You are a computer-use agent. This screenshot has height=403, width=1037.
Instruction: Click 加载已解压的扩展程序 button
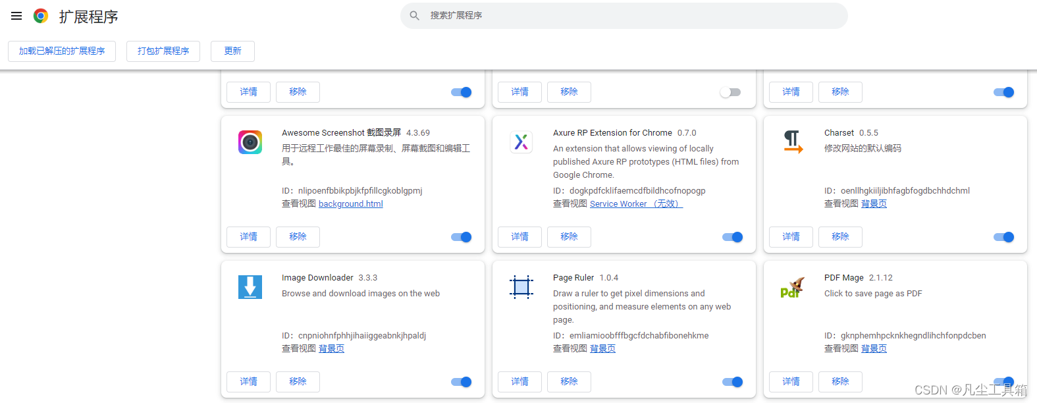[x=62, y=51]
